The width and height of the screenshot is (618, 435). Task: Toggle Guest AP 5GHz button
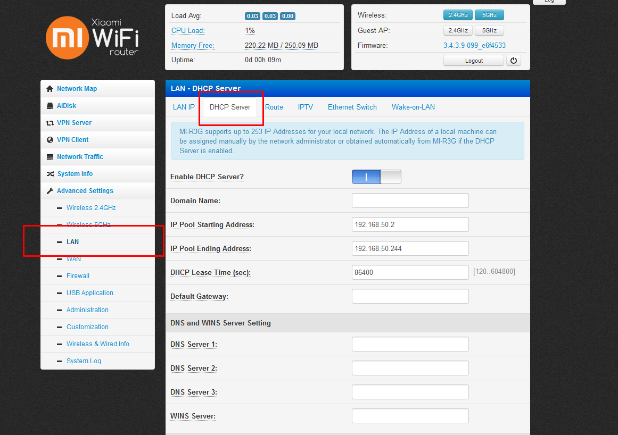(x=489, y=30)
